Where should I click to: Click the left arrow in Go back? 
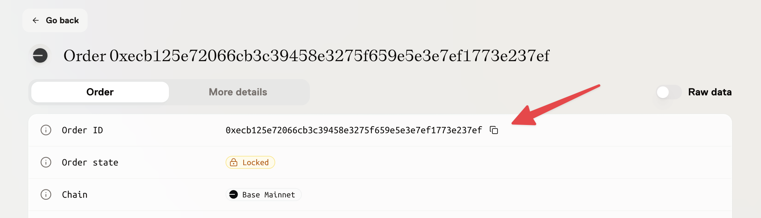pos(36,21)
